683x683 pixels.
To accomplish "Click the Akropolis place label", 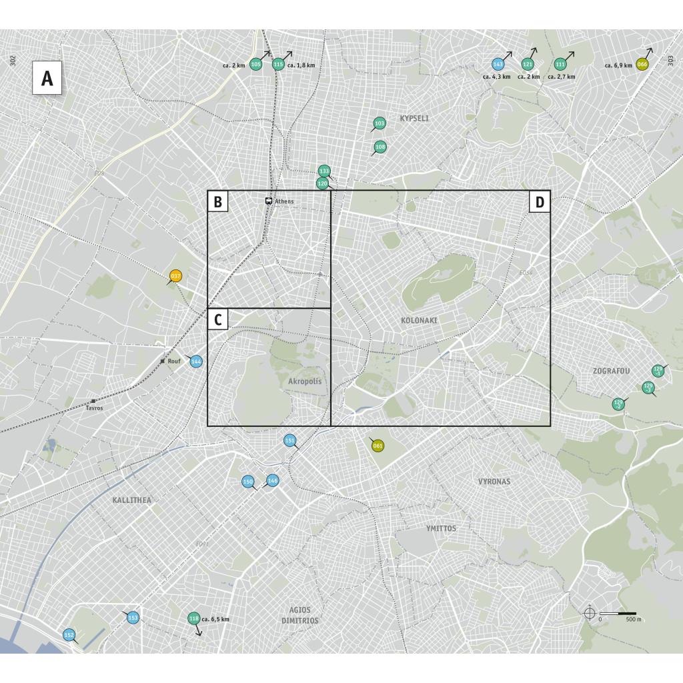I will point(304,382).
